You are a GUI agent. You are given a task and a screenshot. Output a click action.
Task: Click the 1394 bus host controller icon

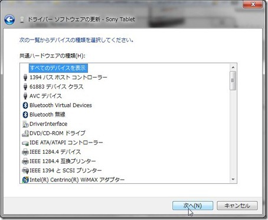(x=25, y=77)
